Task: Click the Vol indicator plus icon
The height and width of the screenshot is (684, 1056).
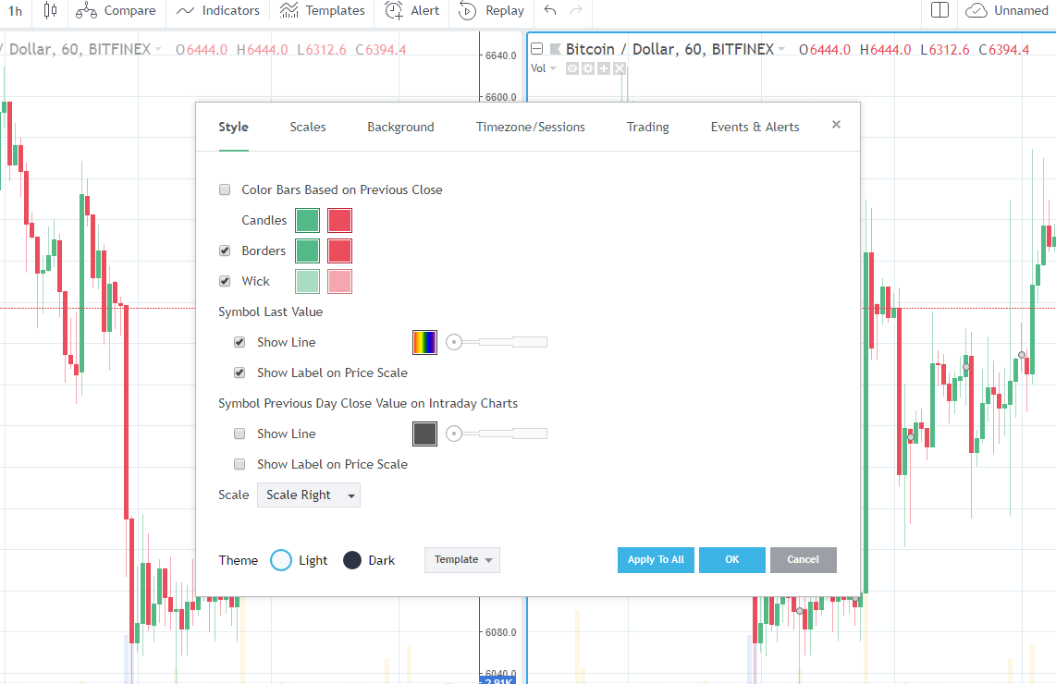Action: 604,68
